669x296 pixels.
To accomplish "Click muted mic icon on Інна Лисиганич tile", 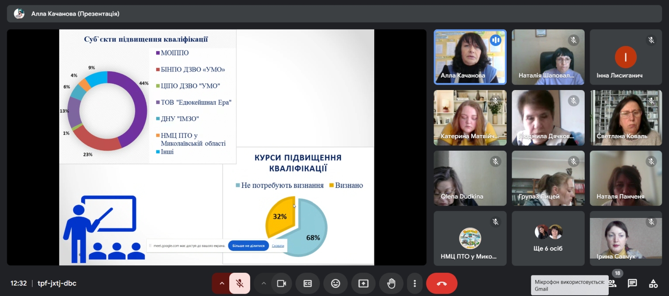I will tap(652, 41).
